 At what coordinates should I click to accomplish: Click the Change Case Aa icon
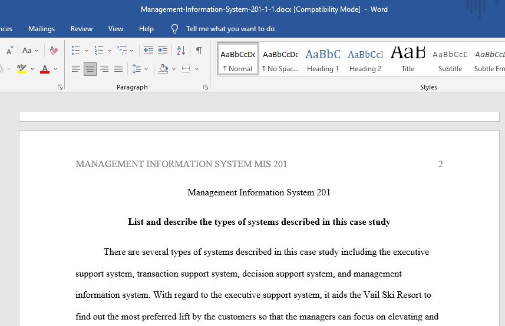coord(27,51)
